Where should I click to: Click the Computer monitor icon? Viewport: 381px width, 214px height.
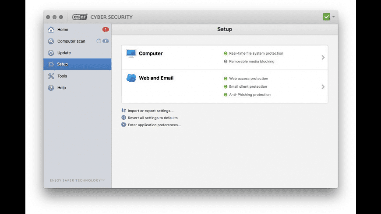pos(131,53)
